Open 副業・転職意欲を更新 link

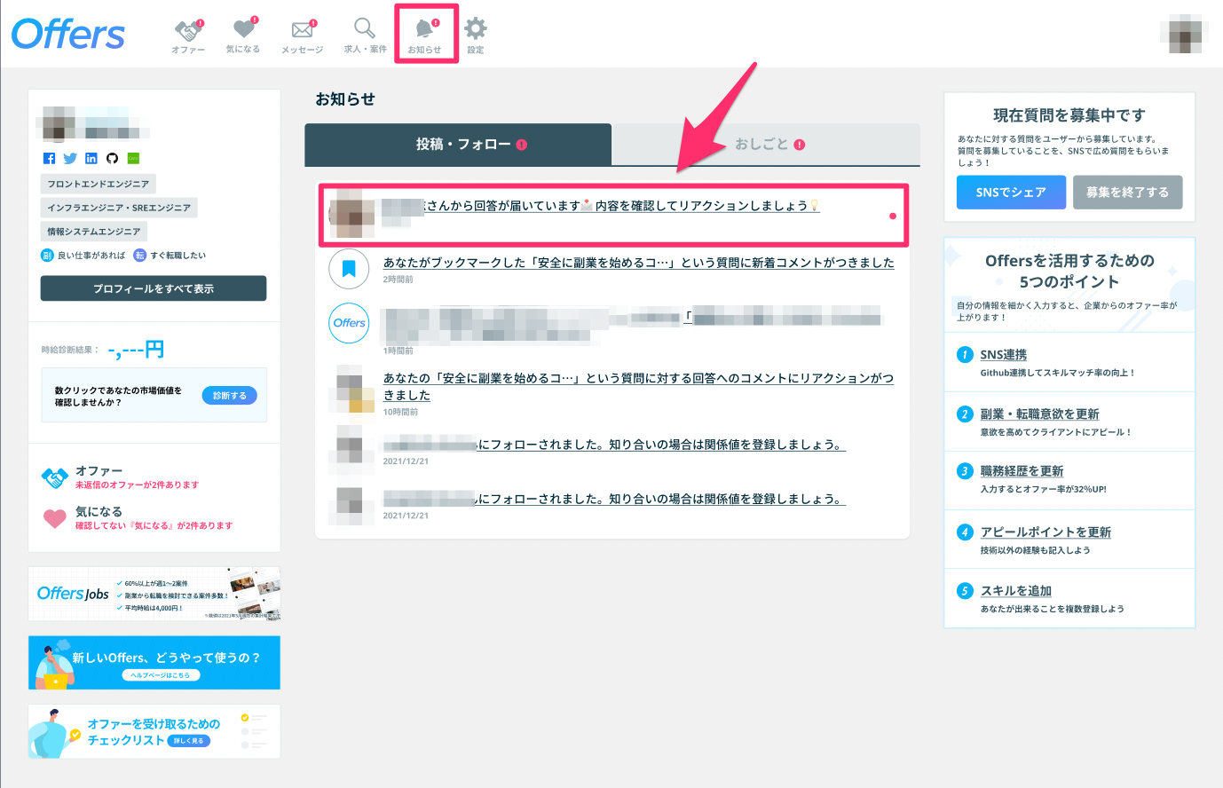[1039, 414]
